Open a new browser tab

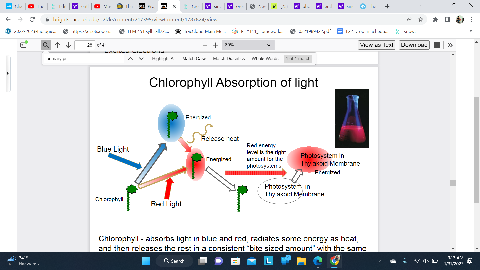pyautogui.click(x=387, y=6)
